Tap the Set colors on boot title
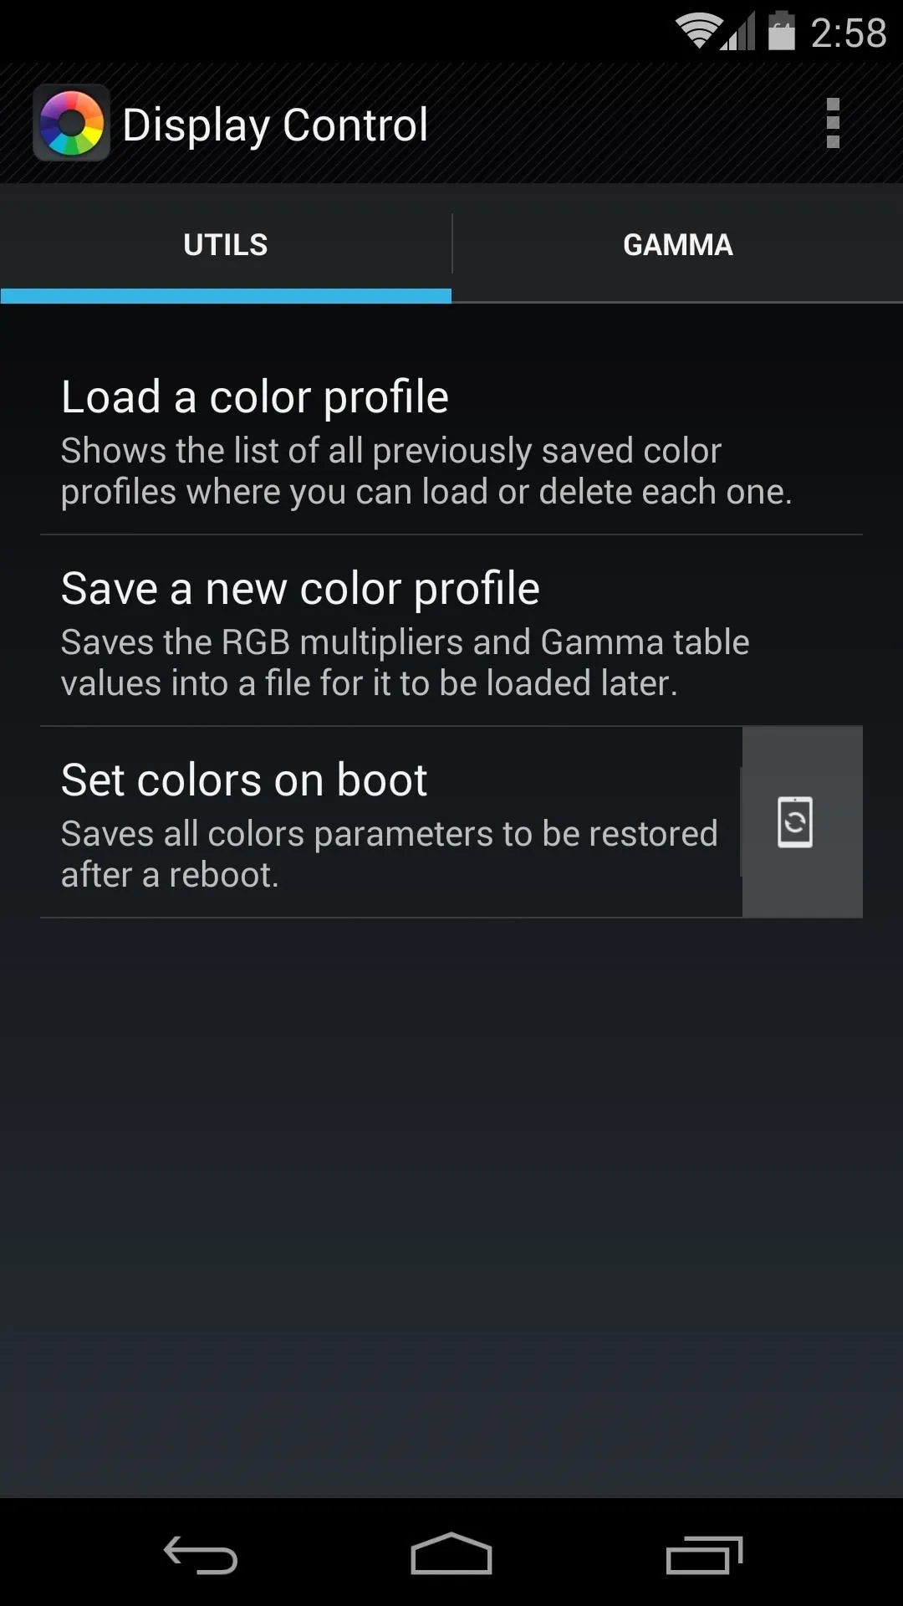The image size is (903, 1606). coord(244,780)
